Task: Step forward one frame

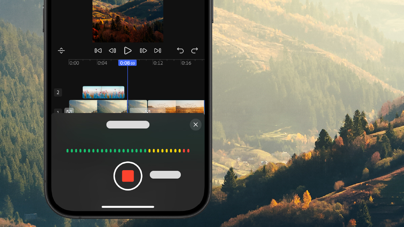Action: 143,51
